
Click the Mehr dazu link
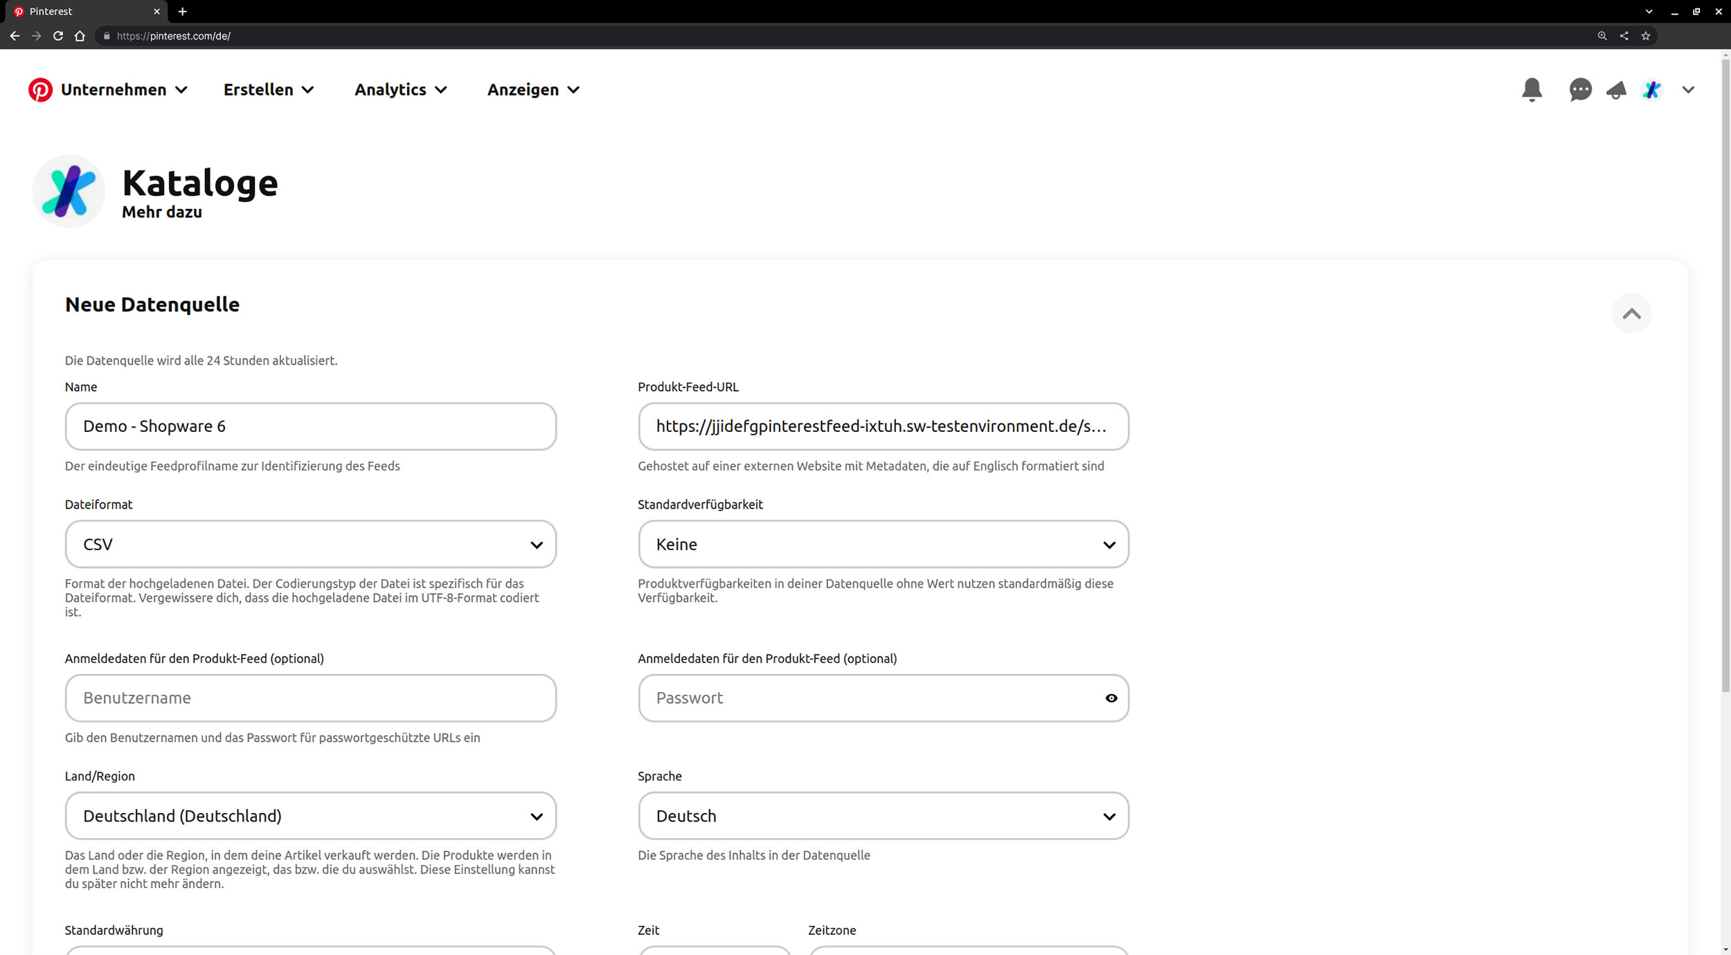[162, 212]
